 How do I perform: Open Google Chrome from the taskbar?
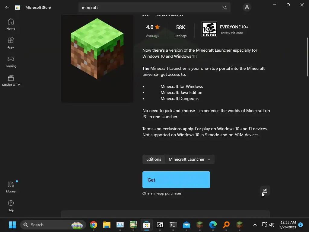coord(94,225)
